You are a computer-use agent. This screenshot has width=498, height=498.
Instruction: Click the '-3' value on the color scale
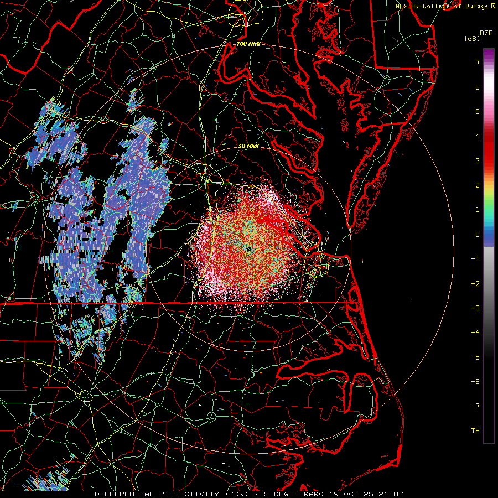coord(475,308)
